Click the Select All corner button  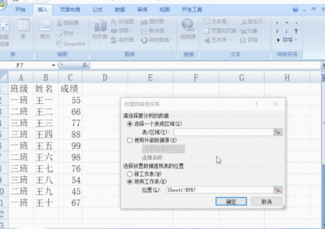point(4,77)
